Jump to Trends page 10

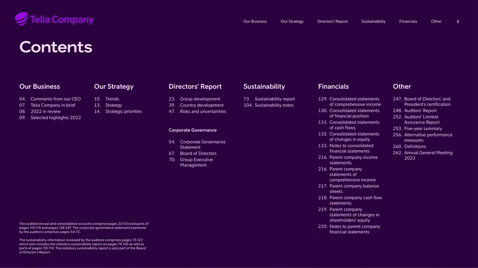click(106, 99)
